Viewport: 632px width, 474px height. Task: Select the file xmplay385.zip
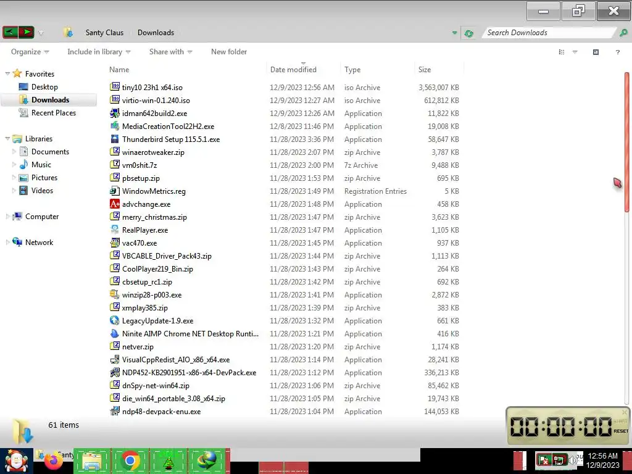pyautogui.click(x=144, y=307)
